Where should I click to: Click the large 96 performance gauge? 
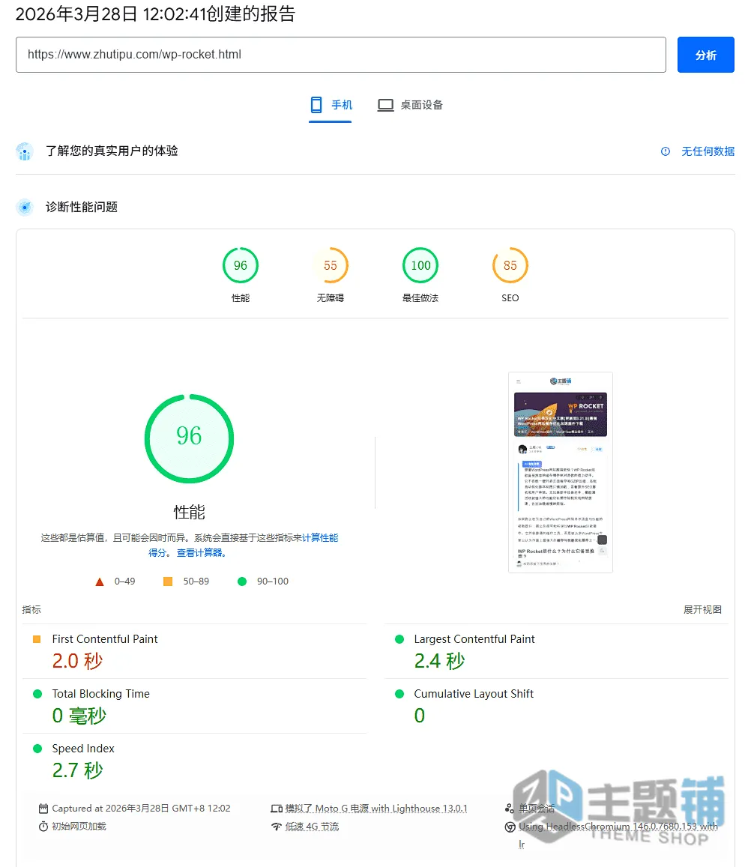coord(189,438)
